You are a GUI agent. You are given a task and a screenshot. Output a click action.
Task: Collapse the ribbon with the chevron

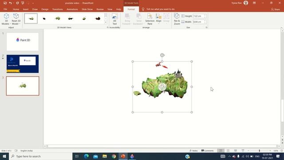pyautogui.click(x=281, y=28)
